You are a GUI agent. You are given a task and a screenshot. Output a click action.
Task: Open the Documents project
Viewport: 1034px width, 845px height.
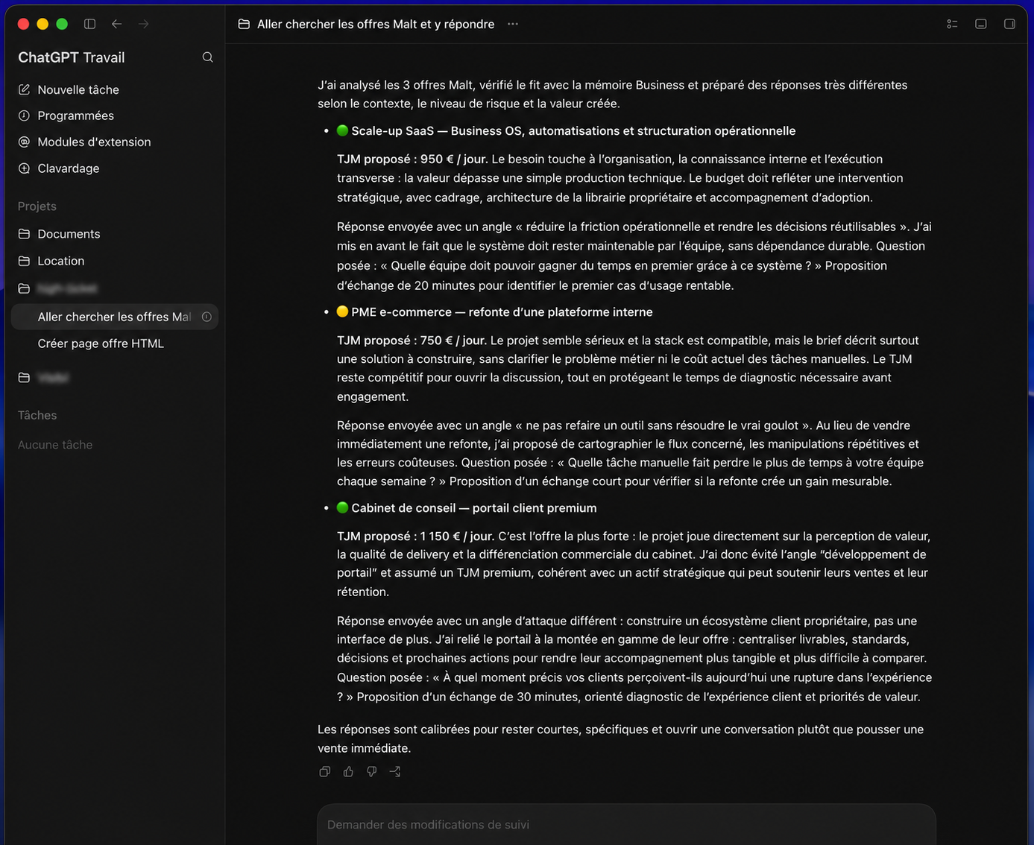tap(69, 234)
